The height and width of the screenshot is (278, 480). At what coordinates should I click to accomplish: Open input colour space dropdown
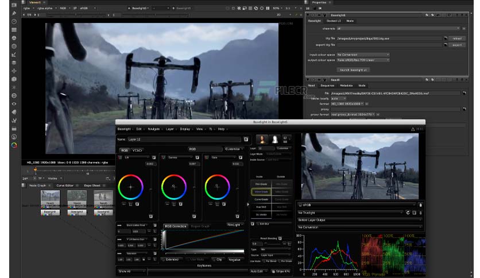click(363, 55)
